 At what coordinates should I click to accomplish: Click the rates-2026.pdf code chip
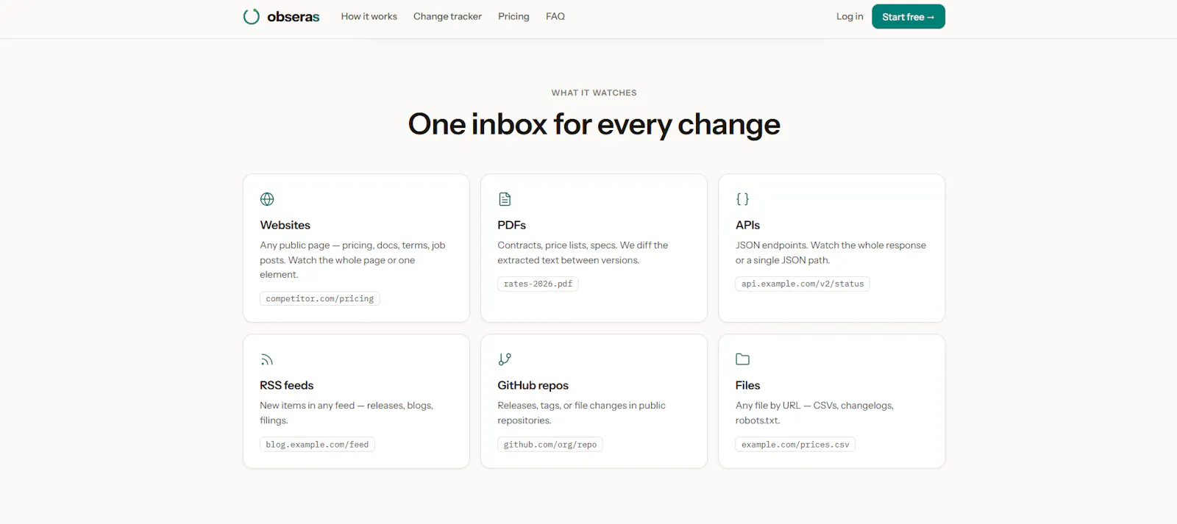tap(538, 284)
